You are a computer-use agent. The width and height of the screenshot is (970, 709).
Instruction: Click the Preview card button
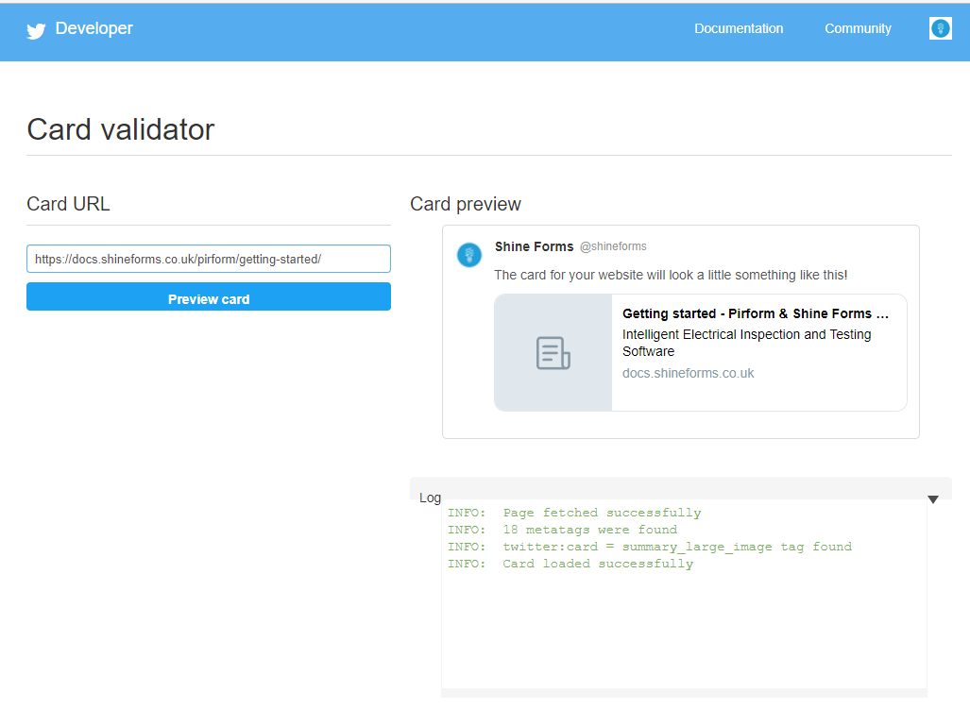click(x=209, y=296)
